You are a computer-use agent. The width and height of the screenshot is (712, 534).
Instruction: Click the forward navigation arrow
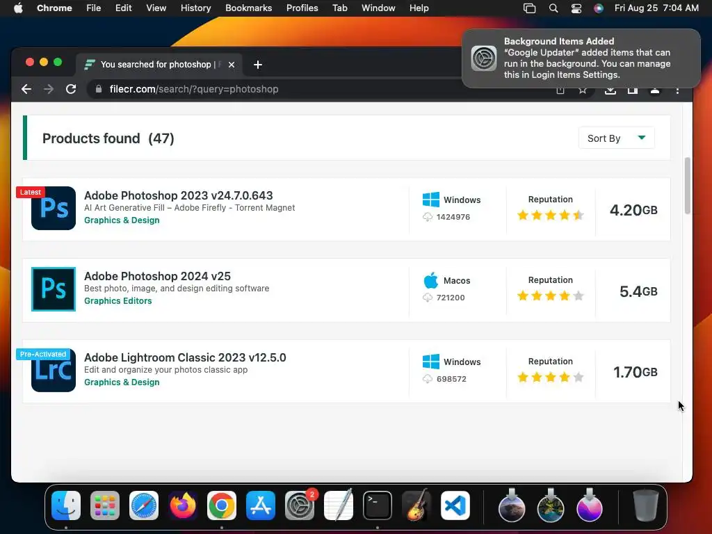(x=49, y=89)
